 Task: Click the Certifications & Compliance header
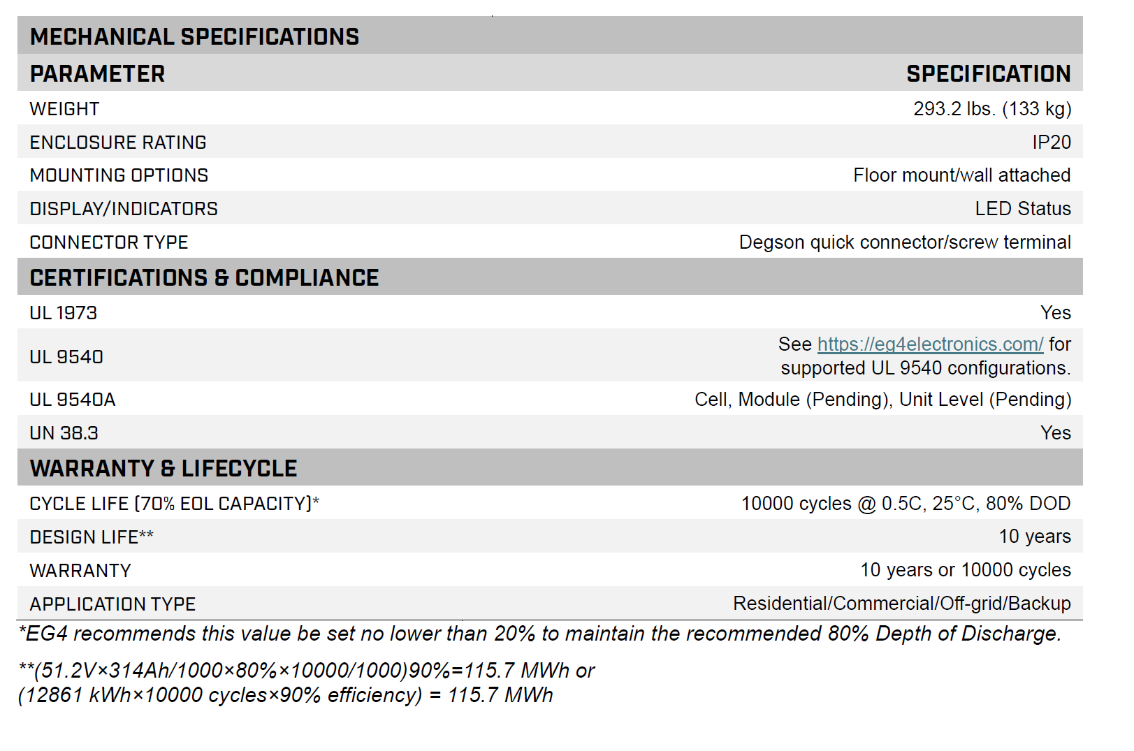(x=204, y=278)
